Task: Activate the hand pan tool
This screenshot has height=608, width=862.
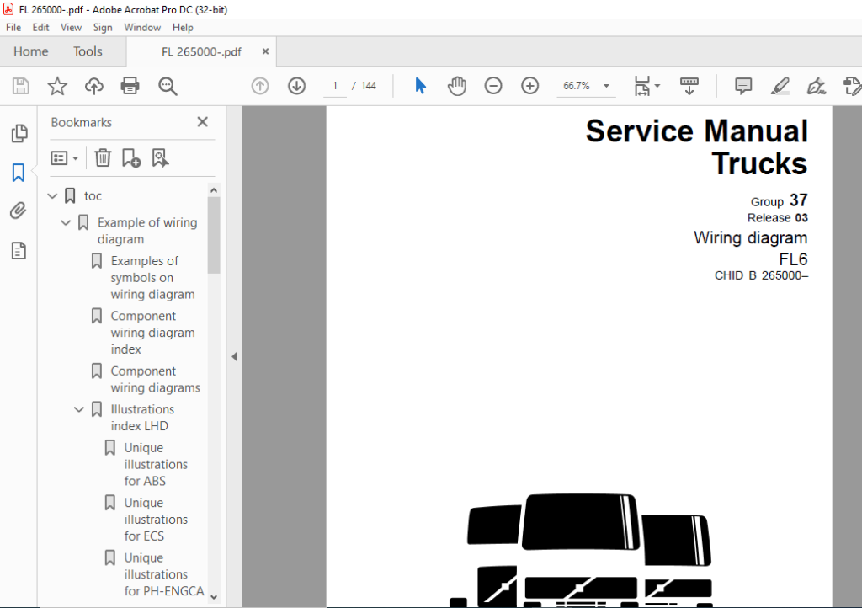Action: click(457, 86)
